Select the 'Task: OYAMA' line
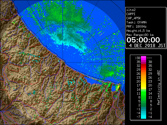The height and width of the screenshot is (125, 167). tap(136, 22)
